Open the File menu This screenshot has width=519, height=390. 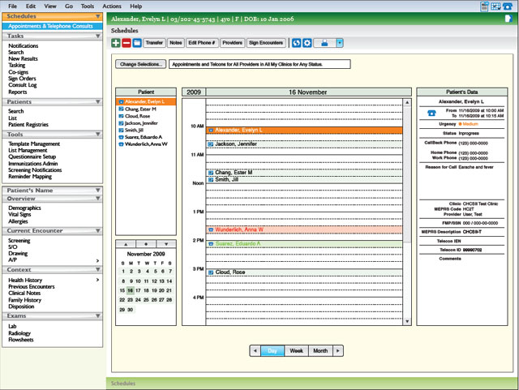(13, 6)
